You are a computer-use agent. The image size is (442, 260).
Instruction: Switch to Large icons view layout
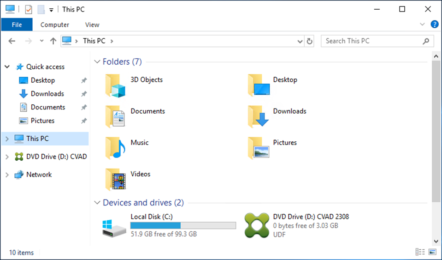click(x=432, y=252)
